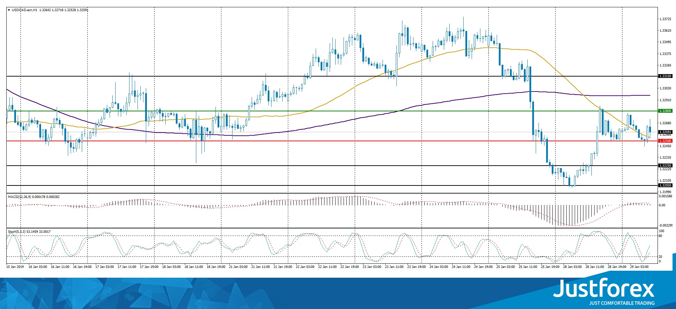Click the 16 Jan 11:00 time label

point(60,267)
